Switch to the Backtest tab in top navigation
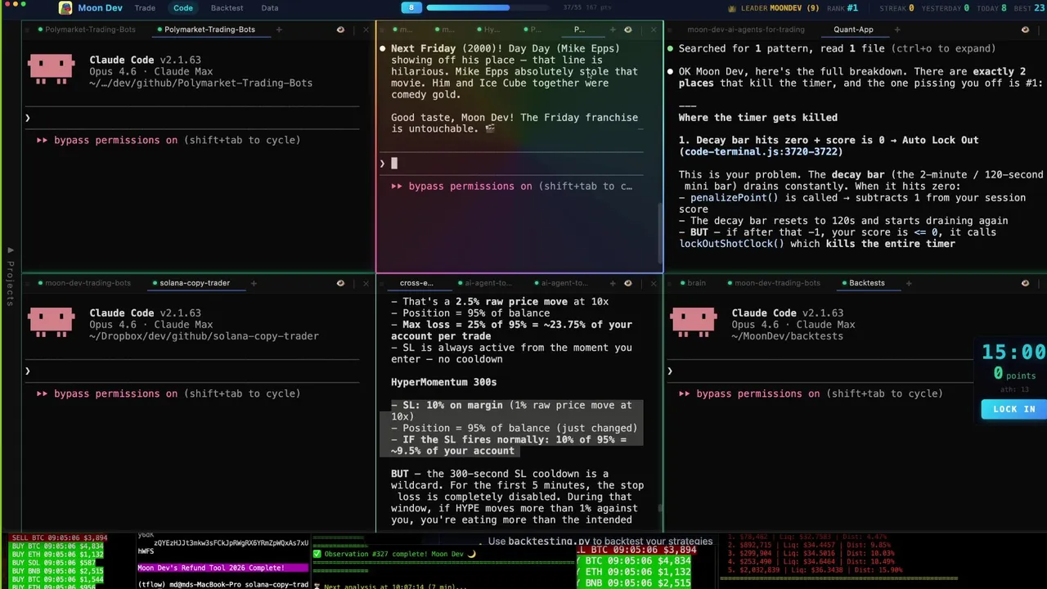Viewport: 1047px width, 589px height. (x=227, y=7)
